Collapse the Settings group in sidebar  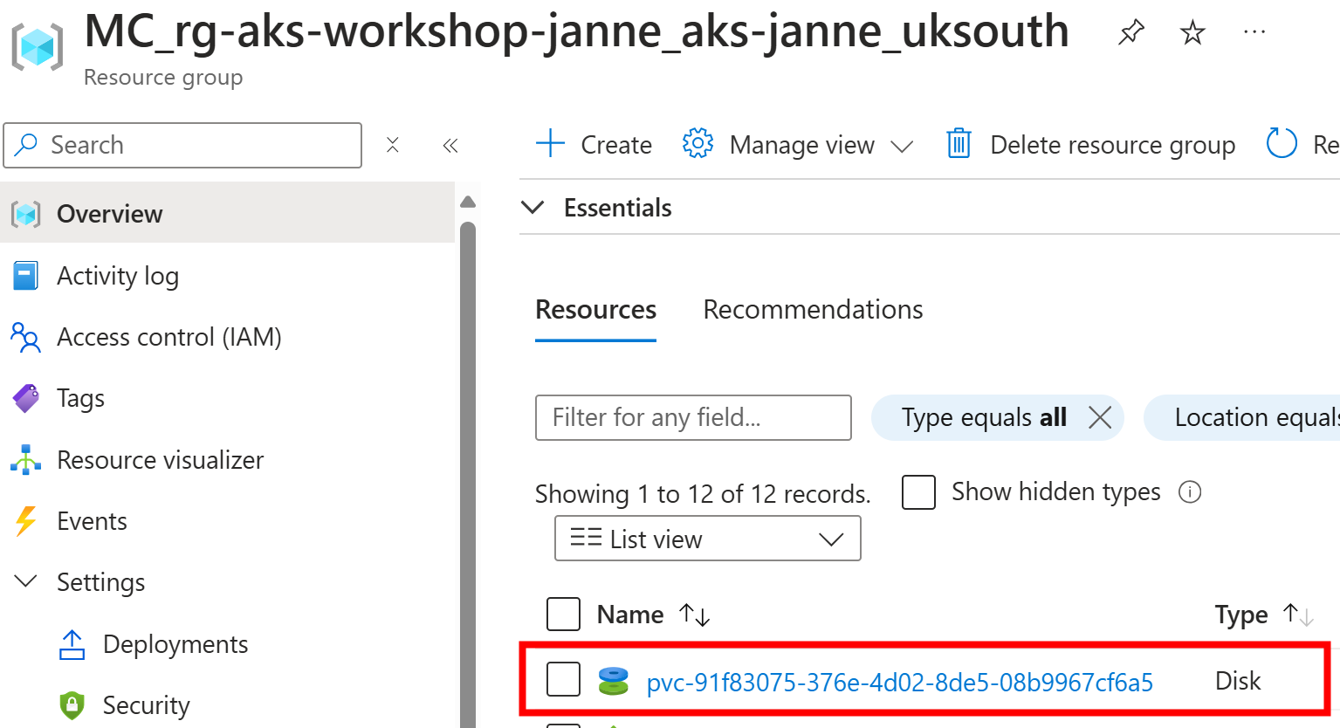[27, 581]
